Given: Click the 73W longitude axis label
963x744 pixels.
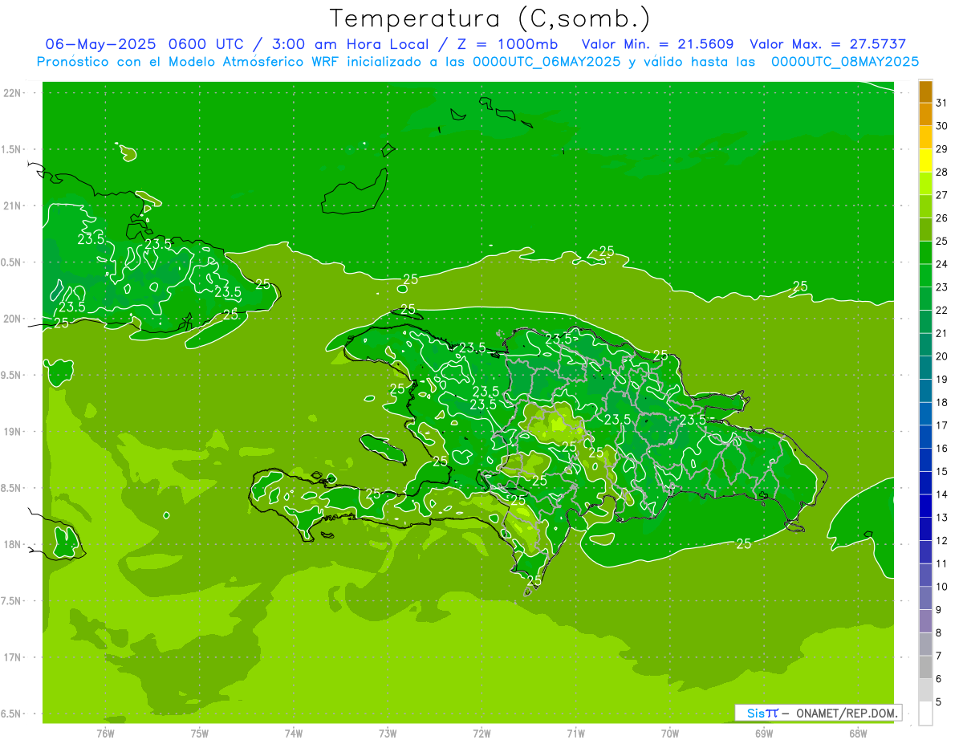Looking at the screenshot, I should click(x=388, y=734).
